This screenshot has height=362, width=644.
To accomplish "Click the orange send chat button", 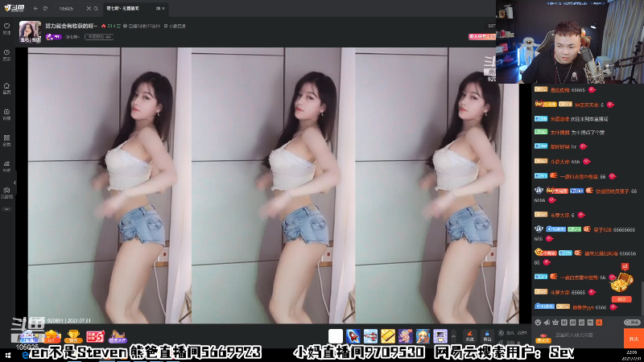I will click(x=634, y=339).
